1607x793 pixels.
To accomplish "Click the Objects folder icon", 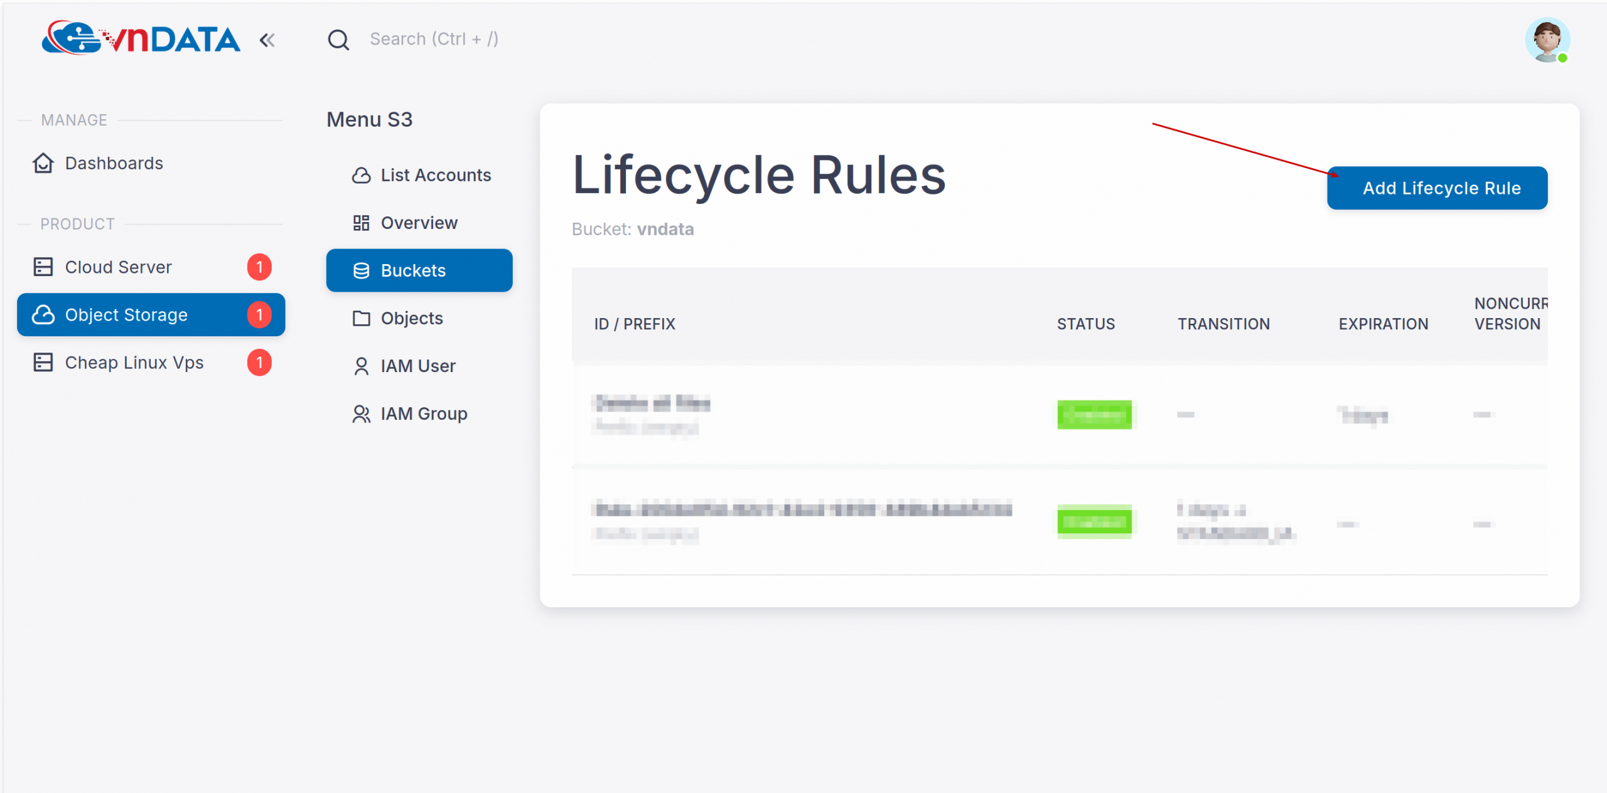I will [x=361, y=318].
